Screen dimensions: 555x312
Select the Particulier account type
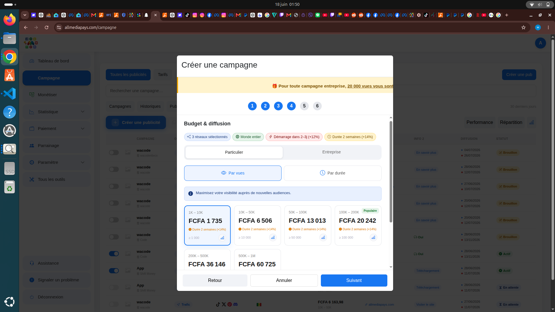click(234, 152)
